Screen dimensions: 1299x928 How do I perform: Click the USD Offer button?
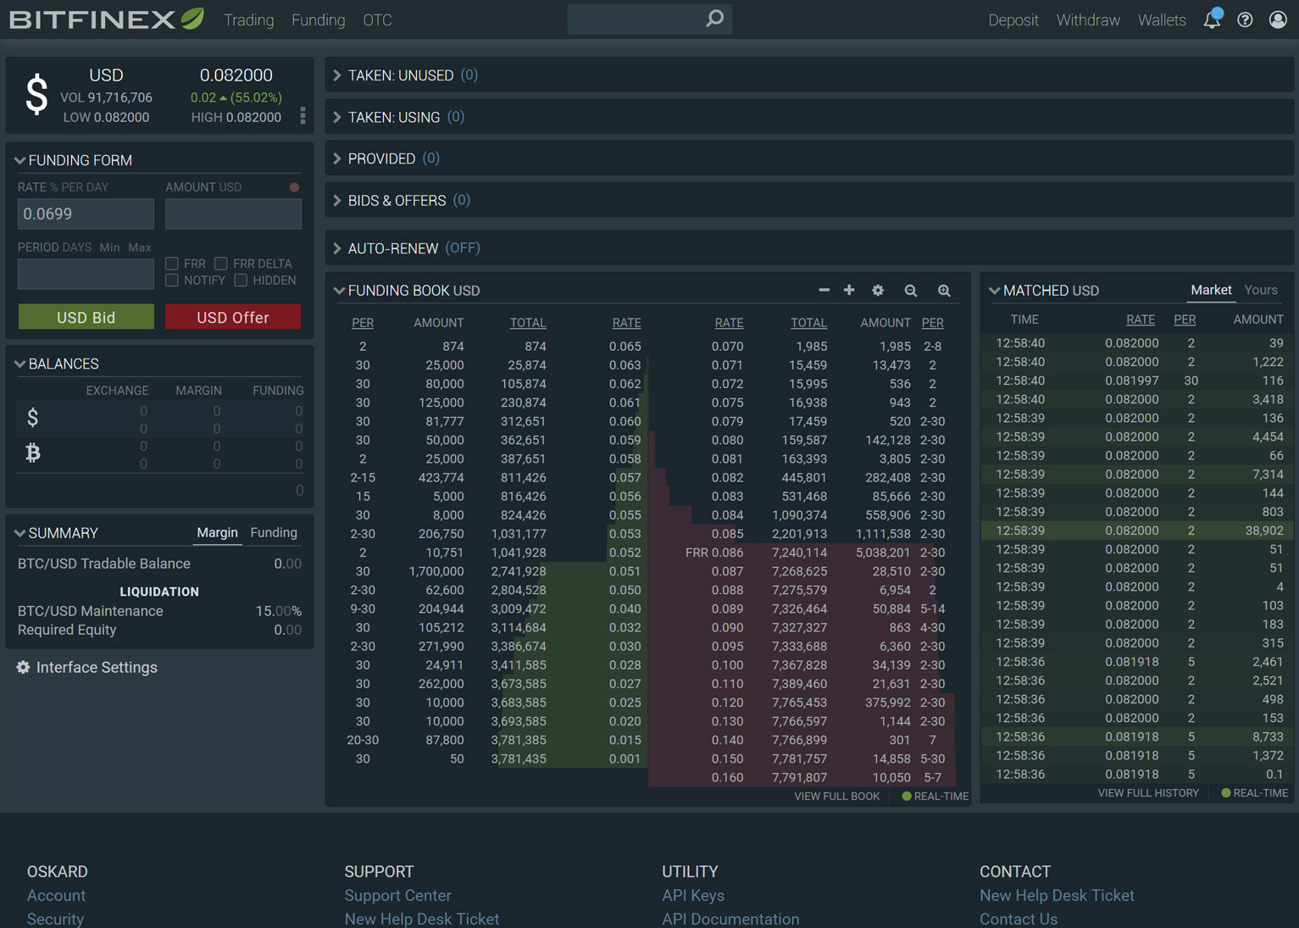[x=233, y=317]
